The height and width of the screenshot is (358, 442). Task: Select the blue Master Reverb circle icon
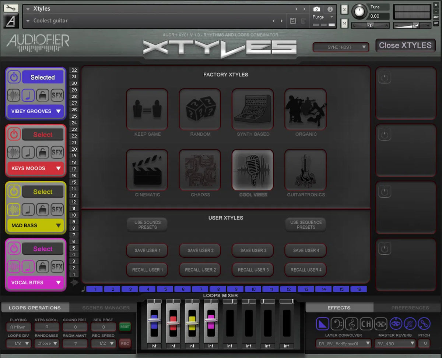pyautogui.click(x=396, y=324)
